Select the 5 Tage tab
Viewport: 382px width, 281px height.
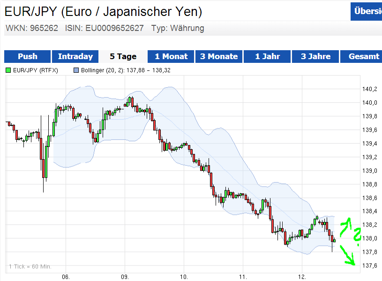tap(123, 56)
